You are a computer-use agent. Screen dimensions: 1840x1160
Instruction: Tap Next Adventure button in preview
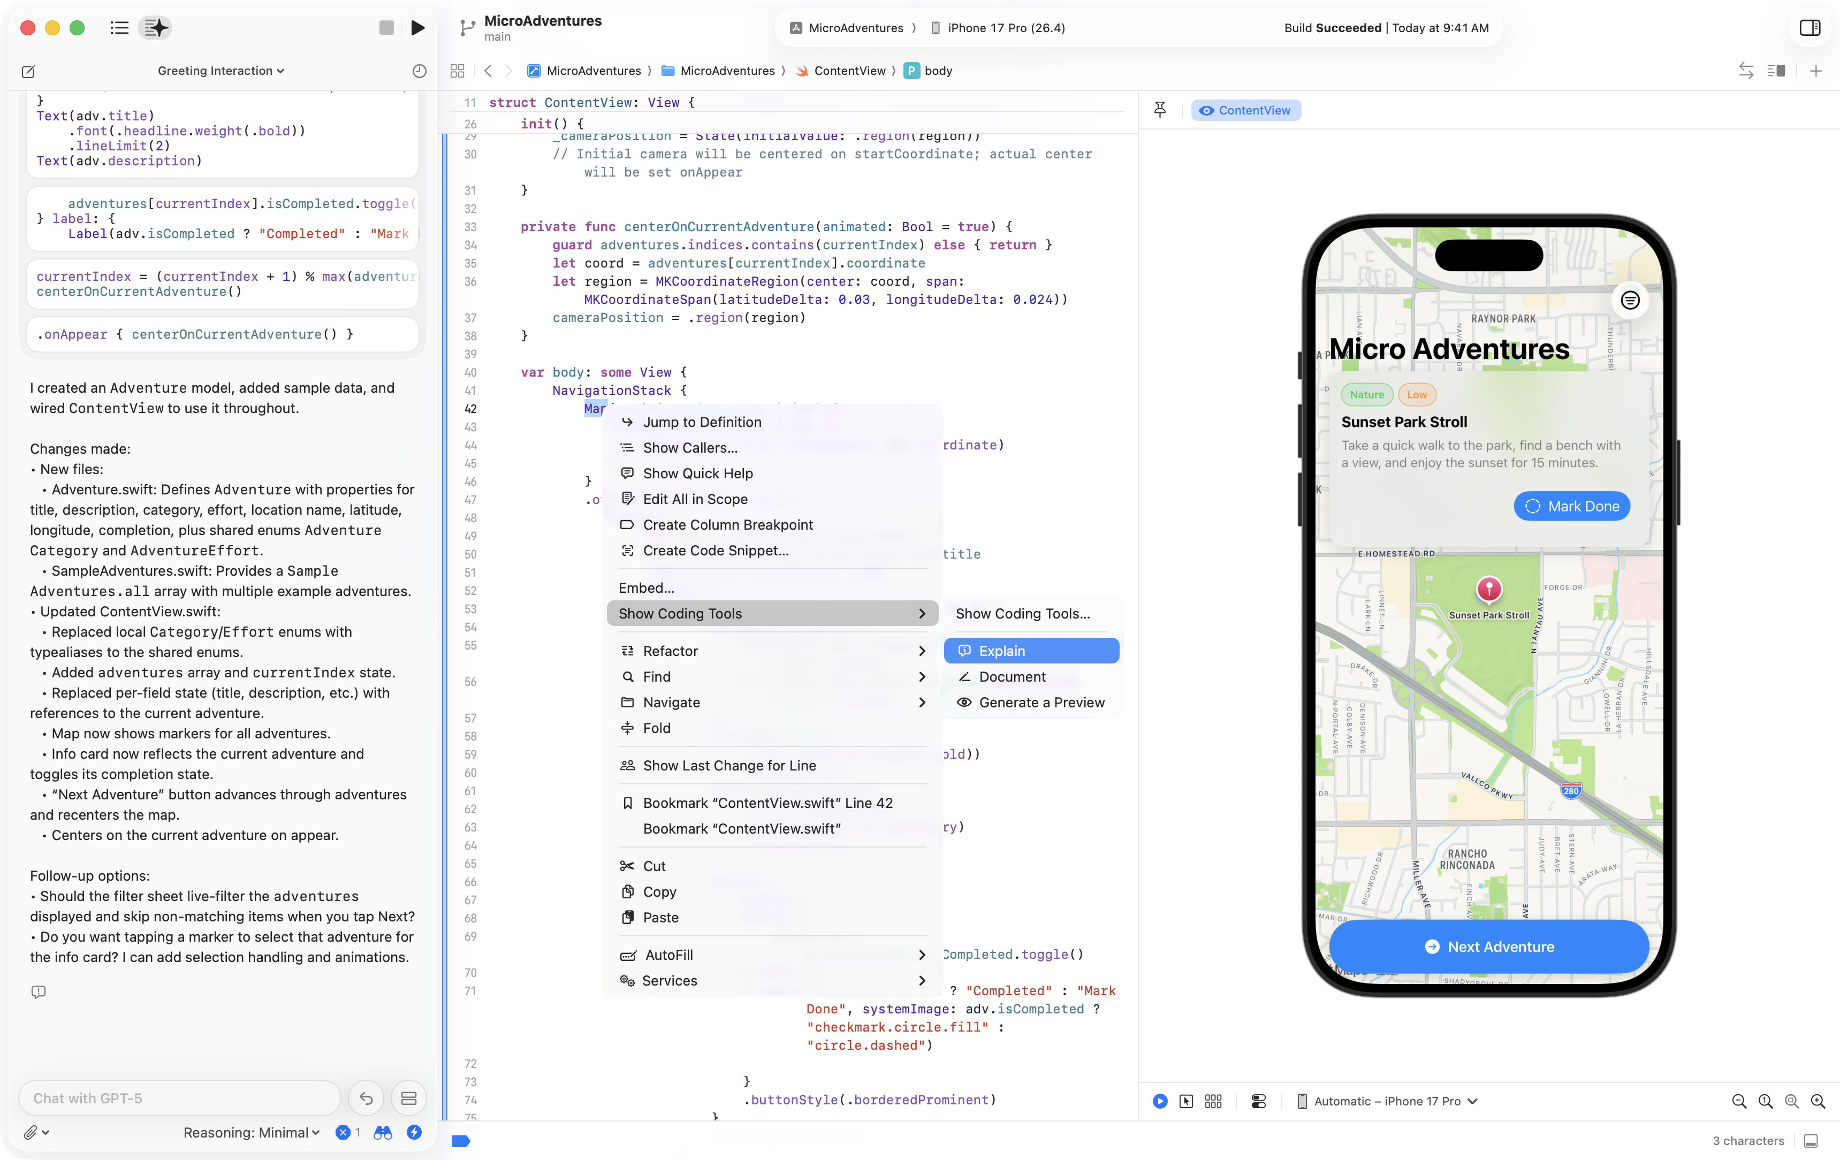point(1489,946)
